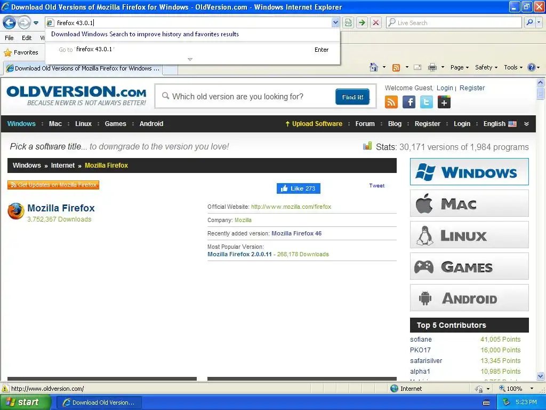Select Windows in the site navigation bar
This screenshot has width=546, height=410.
coord(21,124)
